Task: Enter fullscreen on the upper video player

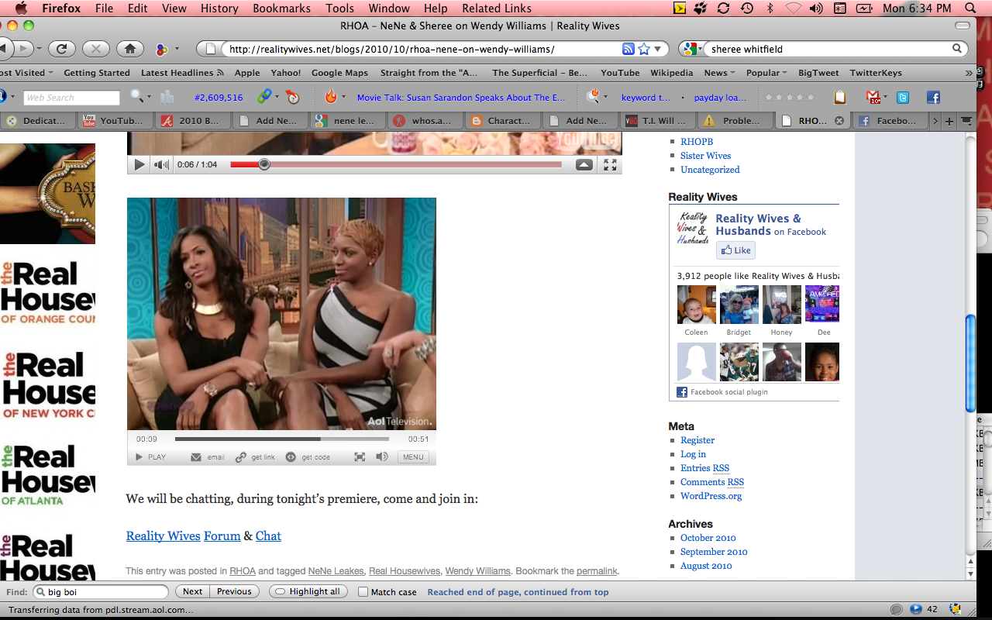Action: (610, 164)
